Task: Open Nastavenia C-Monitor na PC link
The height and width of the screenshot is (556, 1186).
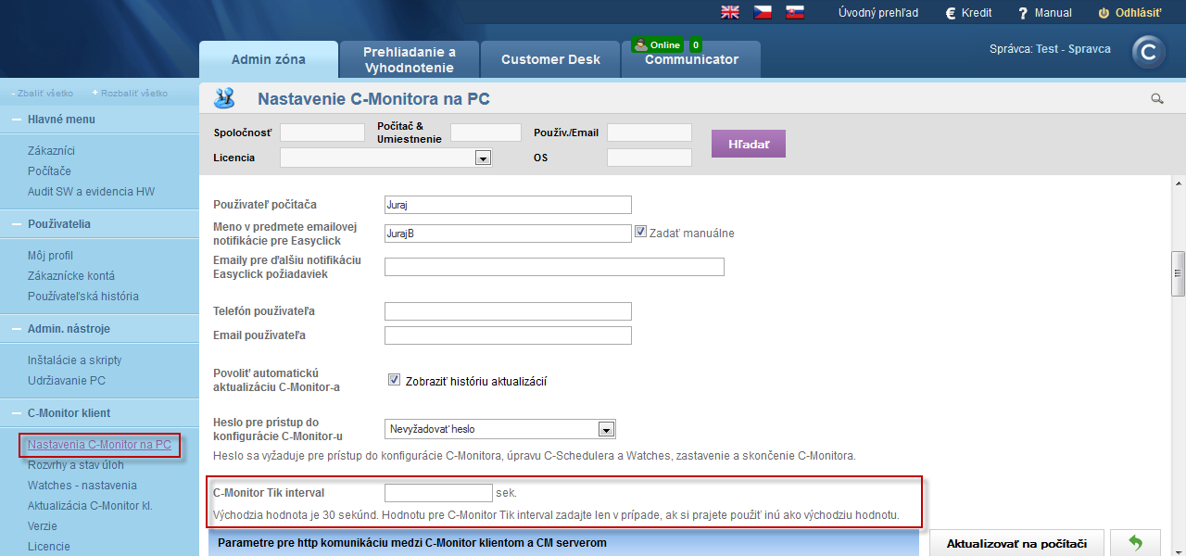Action: 99,445
